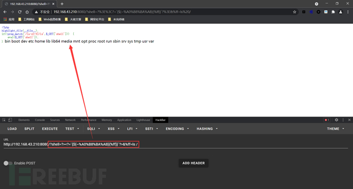Open a new tab with plus icon
This screenshot has width=353, height=189.
click(x=62, y=4)
